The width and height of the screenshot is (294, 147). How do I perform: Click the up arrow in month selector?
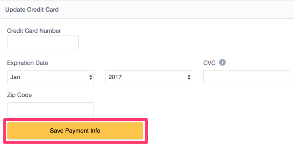coord(91,76)
